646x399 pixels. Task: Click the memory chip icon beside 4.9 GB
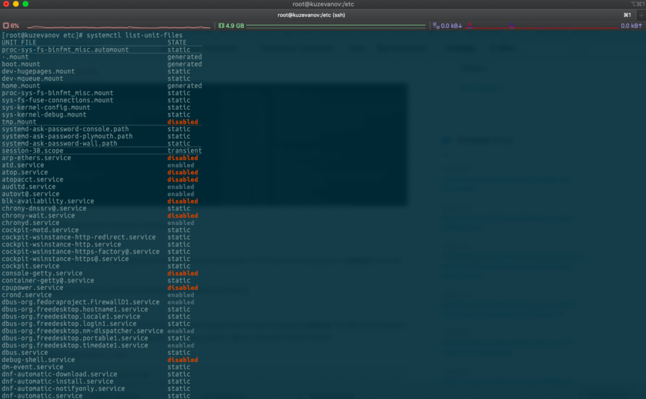coord(221,26)
